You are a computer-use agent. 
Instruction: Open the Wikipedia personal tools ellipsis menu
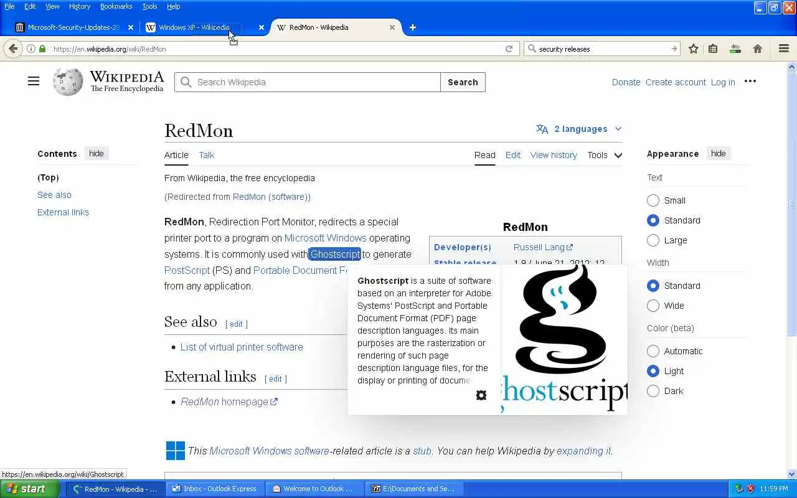(750, 81)
